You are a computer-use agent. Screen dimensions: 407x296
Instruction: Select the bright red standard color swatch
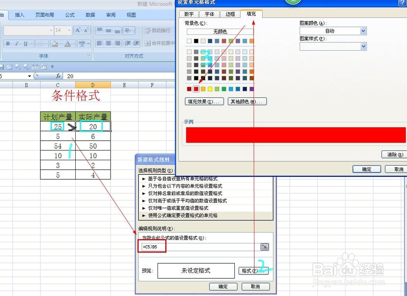click(196, 89)
